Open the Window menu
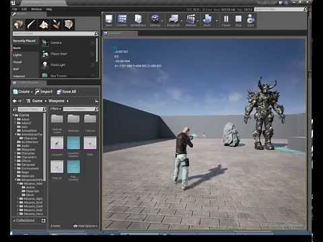 pyautogui.click(x=36, y=9)
